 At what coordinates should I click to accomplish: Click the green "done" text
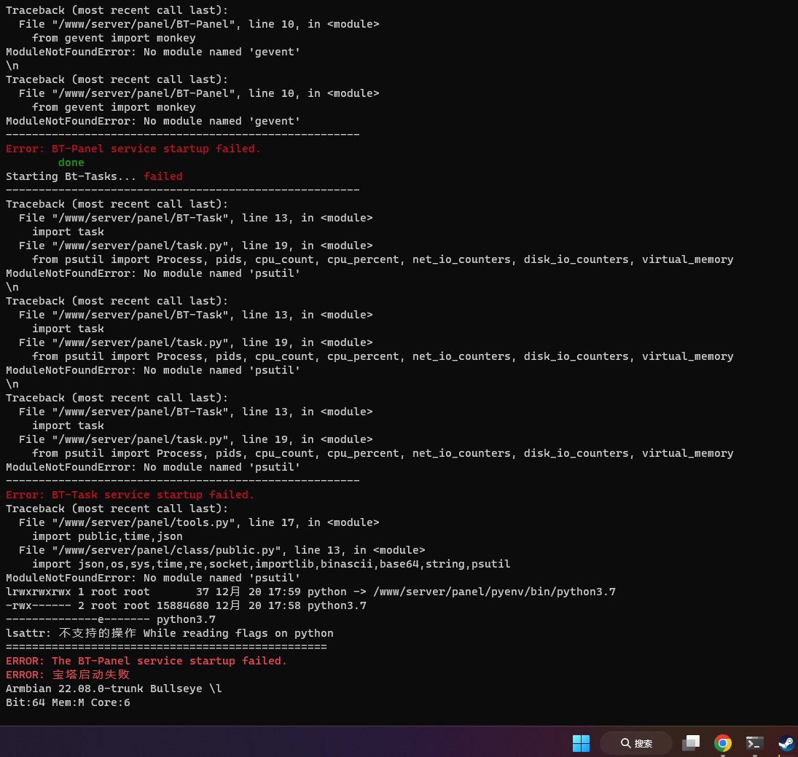pos(71,162)
